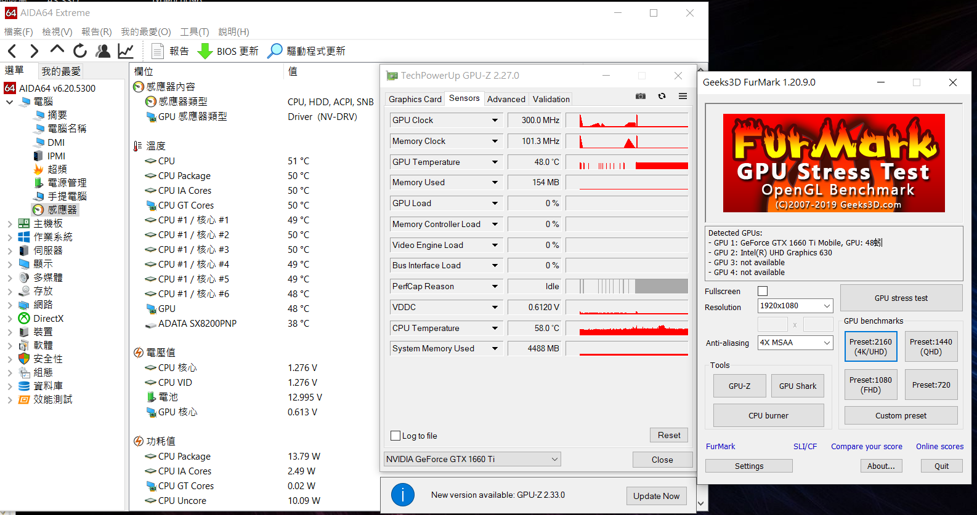Viewport: 977px width, 515px height.
Task: Enable Log to file checkbox in GPU-Z
Action: point(395,436)
